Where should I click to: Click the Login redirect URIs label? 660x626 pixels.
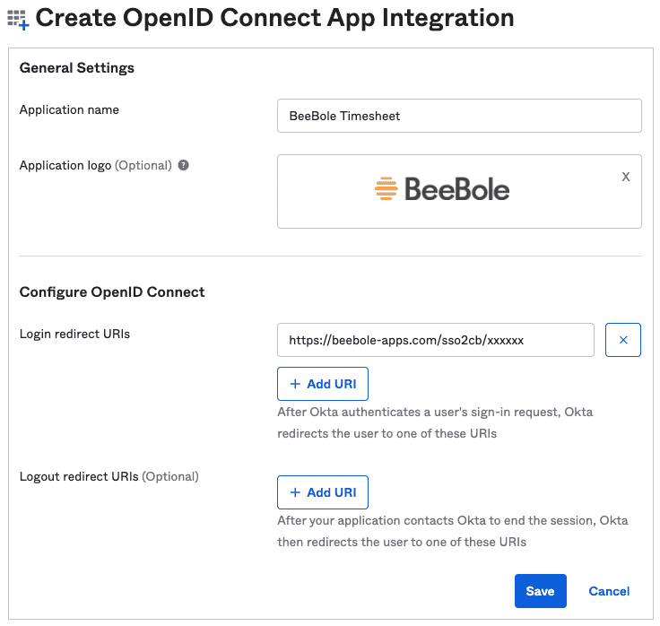click(75, 334)
